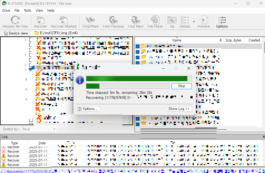This screenshot has height=173, width=265.
Task: Open the Drive menu
Action: coord(6,11)
